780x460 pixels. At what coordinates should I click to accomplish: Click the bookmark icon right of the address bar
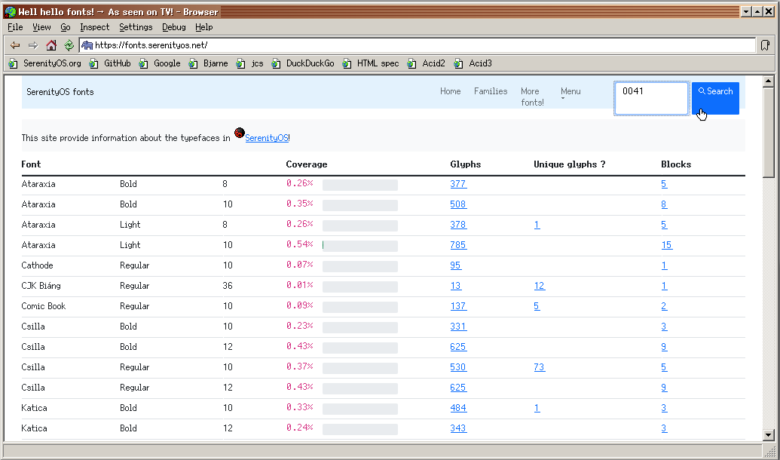click(765, 45)
